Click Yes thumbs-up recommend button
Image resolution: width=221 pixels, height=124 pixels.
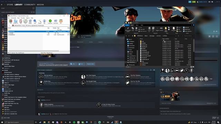pos(73,64)
